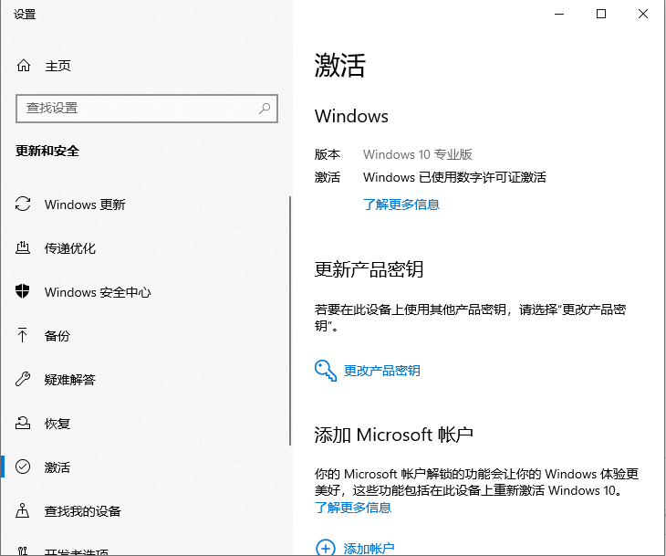Click the 更改产品密钥 link text
Screen dimensions: 666x556
pos(382,371)
